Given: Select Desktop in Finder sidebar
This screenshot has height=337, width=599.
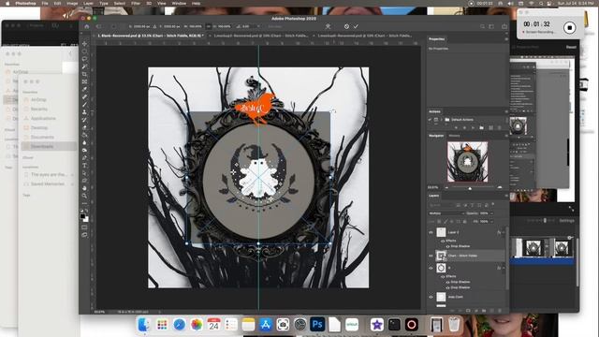Looking at the screenshot, I should pos(39,127).
